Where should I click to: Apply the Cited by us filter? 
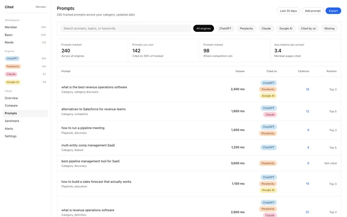click(x=308, y=28)
